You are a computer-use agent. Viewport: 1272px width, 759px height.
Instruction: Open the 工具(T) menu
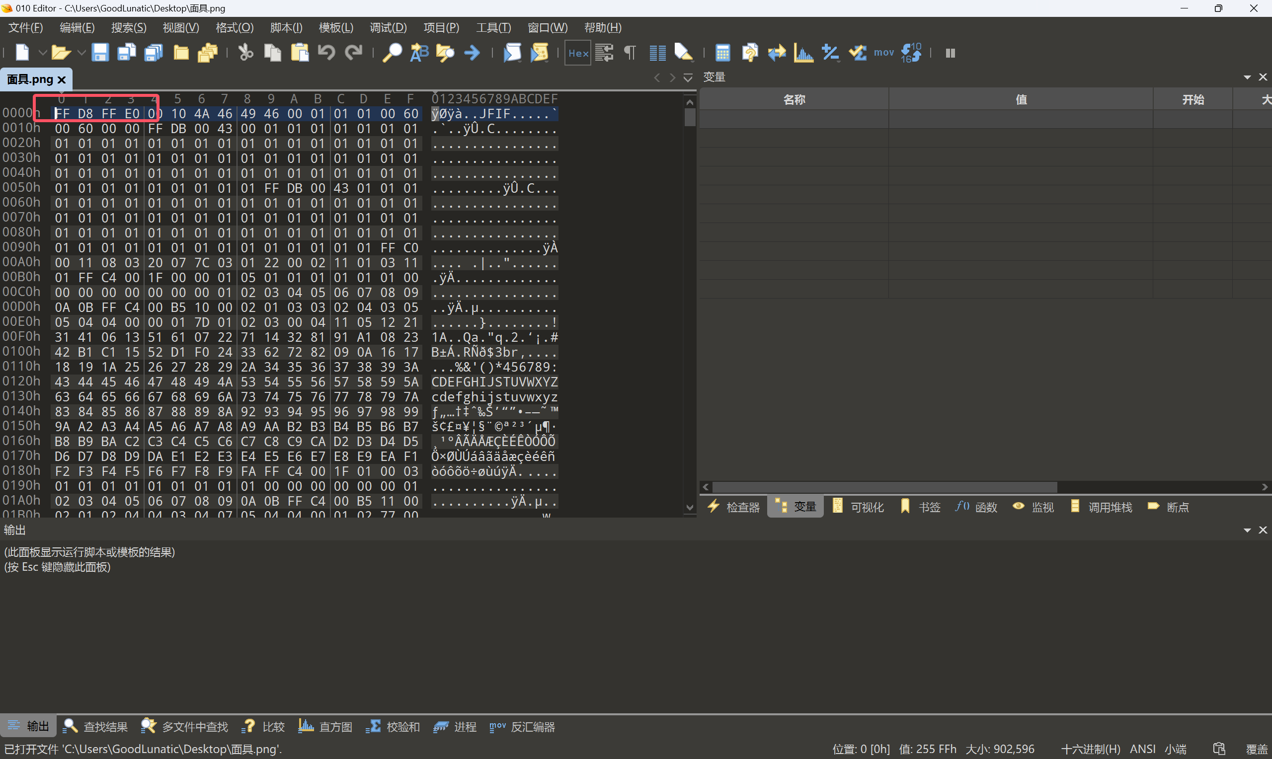coord(493,28)
